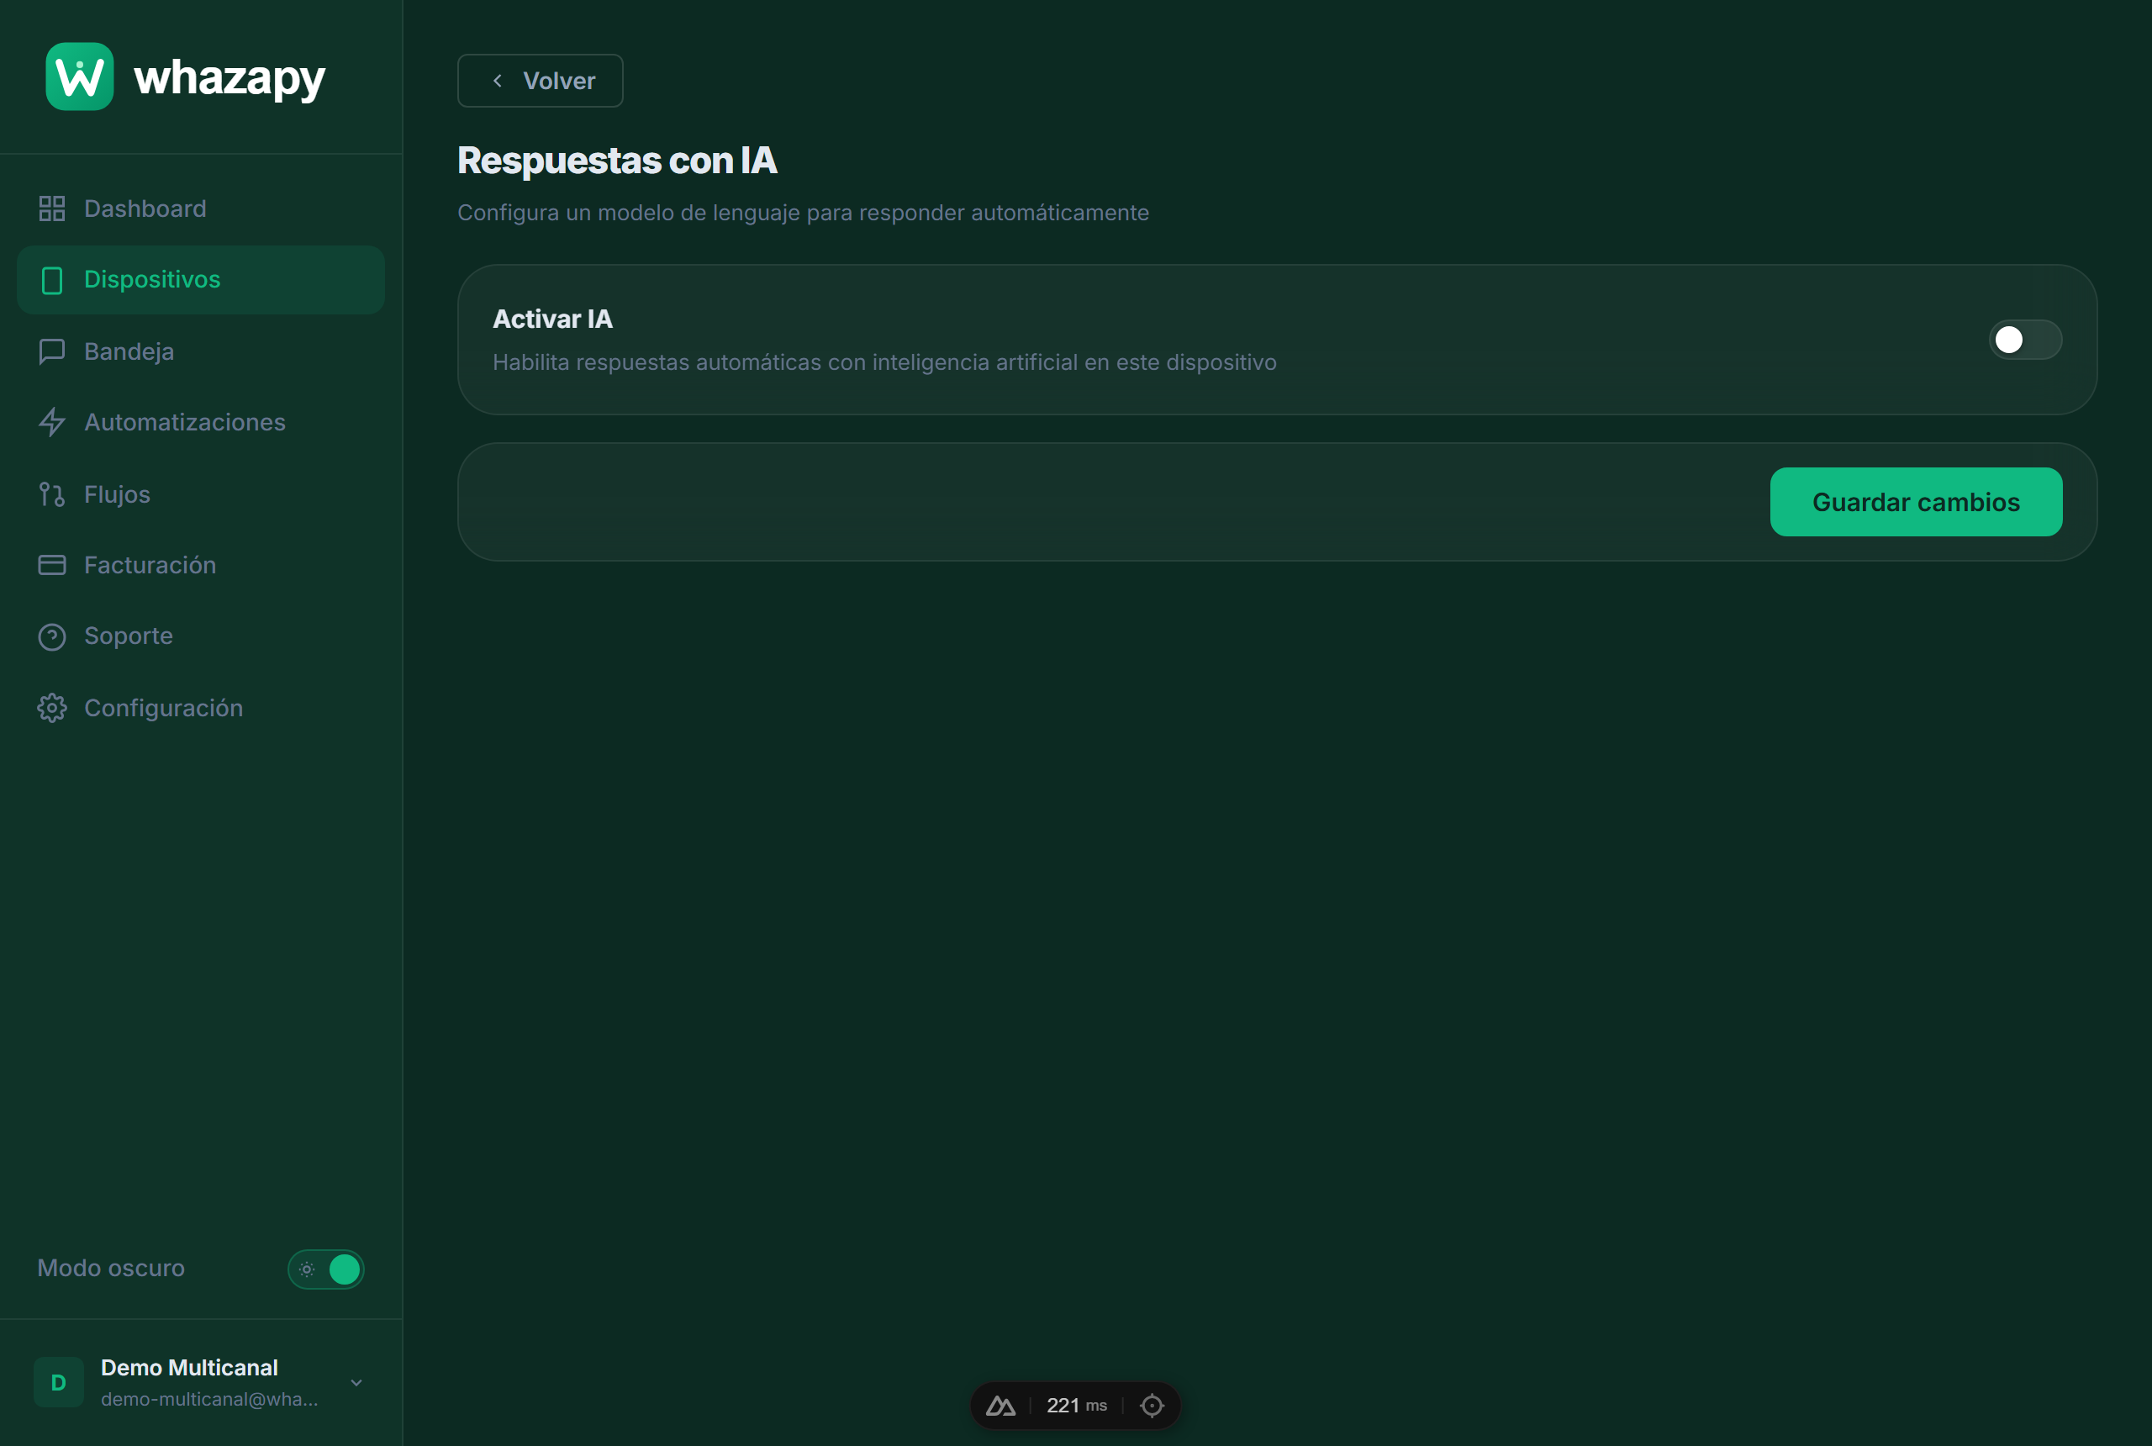Click the Automatizaciones lightning bolt icon
The image size is (2152, 1446).
click(x=51, y=422)
